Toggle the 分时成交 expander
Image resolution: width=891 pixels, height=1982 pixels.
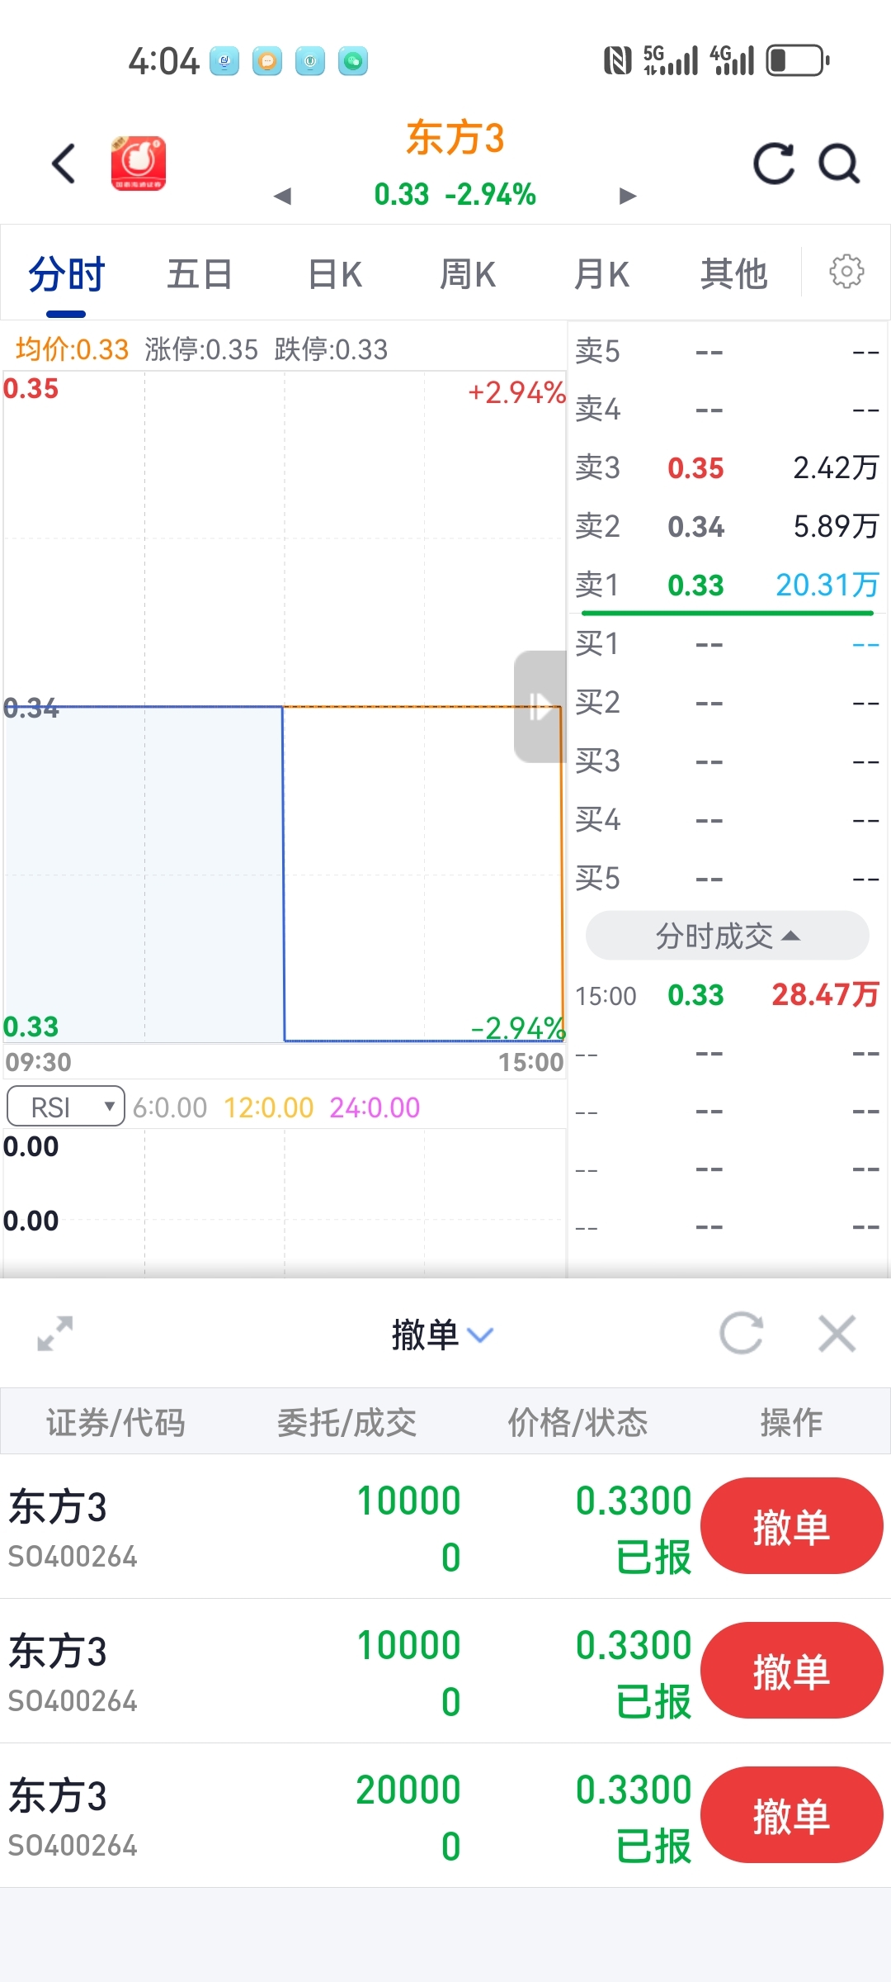coord(727,936)
